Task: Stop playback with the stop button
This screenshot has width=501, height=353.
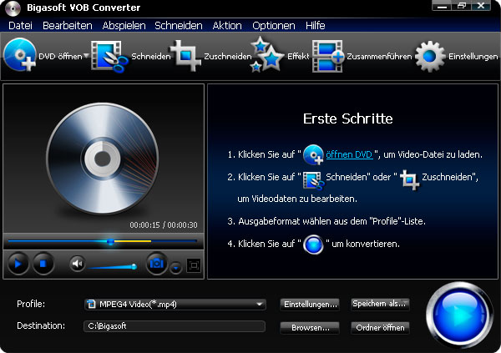Action: pyautogui.click(x=43, y=264)
